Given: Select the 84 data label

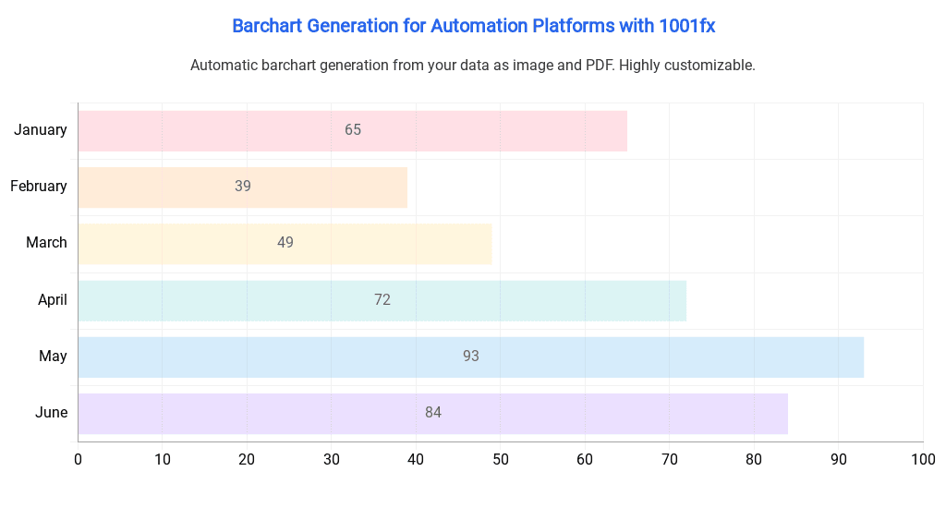Looking at the screenshot, I should pyautogui.click(x=433, y=413).
